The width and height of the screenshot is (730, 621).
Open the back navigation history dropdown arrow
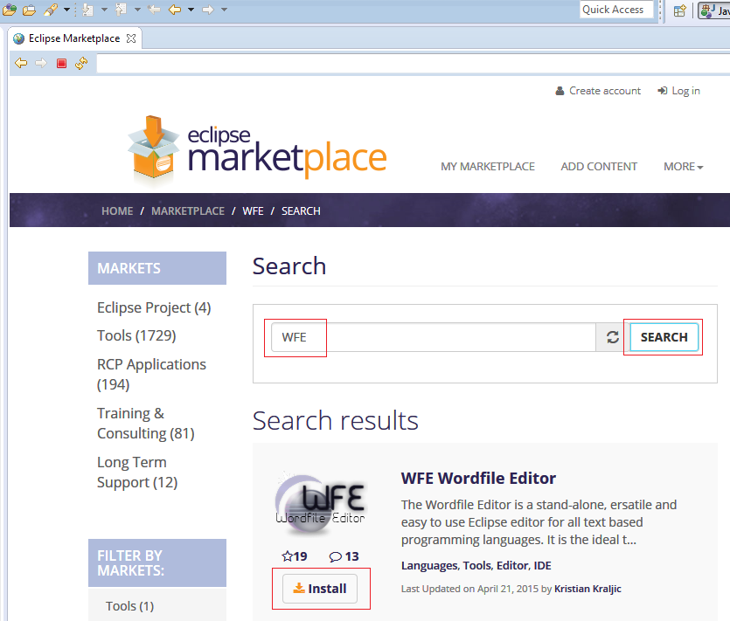(x=191, y=10)
